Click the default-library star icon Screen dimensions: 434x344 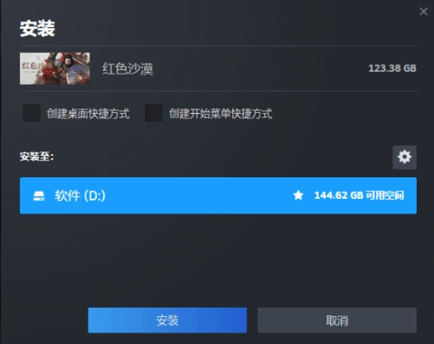pyautogui.click(x=298, y=195)
